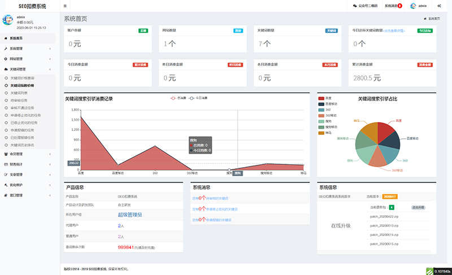Click the sidebar user profile avatar
Image resolution: width=452 pixels, height=275 pixels.
[8, 20]
